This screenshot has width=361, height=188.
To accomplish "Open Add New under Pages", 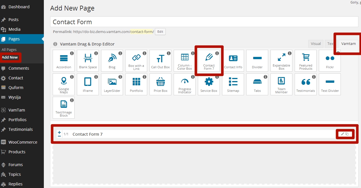I will [10, 57].
